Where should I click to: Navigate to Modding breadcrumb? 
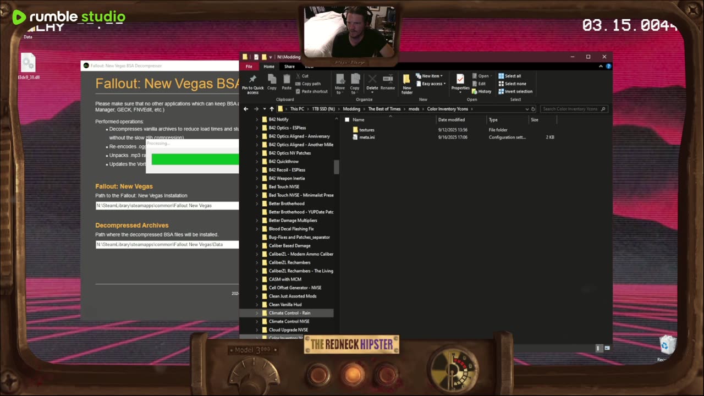352,109
